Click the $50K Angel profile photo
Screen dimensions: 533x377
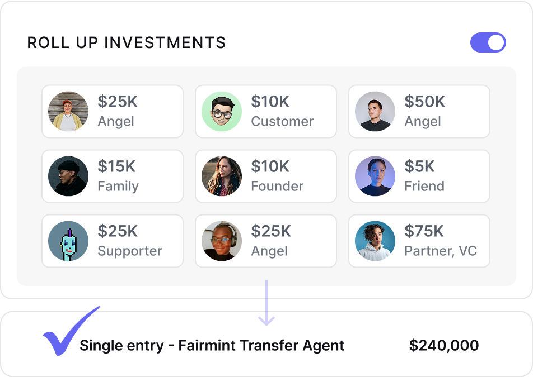point(375,112)
